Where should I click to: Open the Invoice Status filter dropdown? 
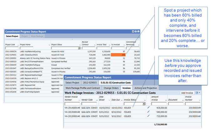pyautogui.click(x=144, y=104)
